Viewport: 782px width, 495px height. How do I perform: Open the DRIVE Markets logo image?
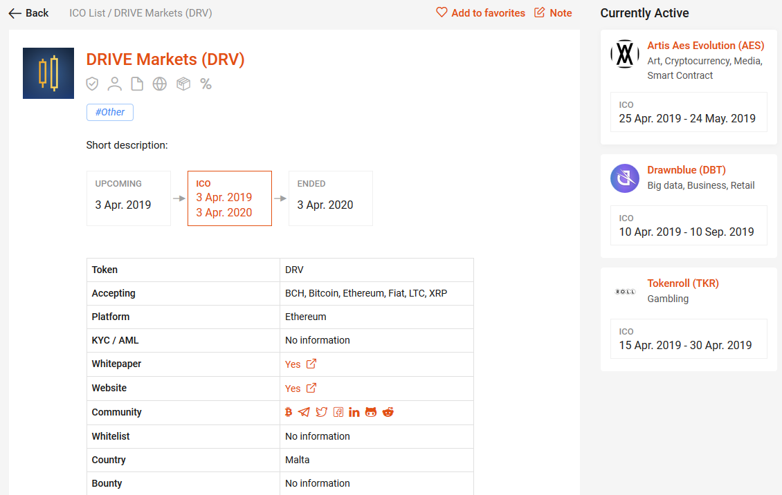tap(48, 73)
